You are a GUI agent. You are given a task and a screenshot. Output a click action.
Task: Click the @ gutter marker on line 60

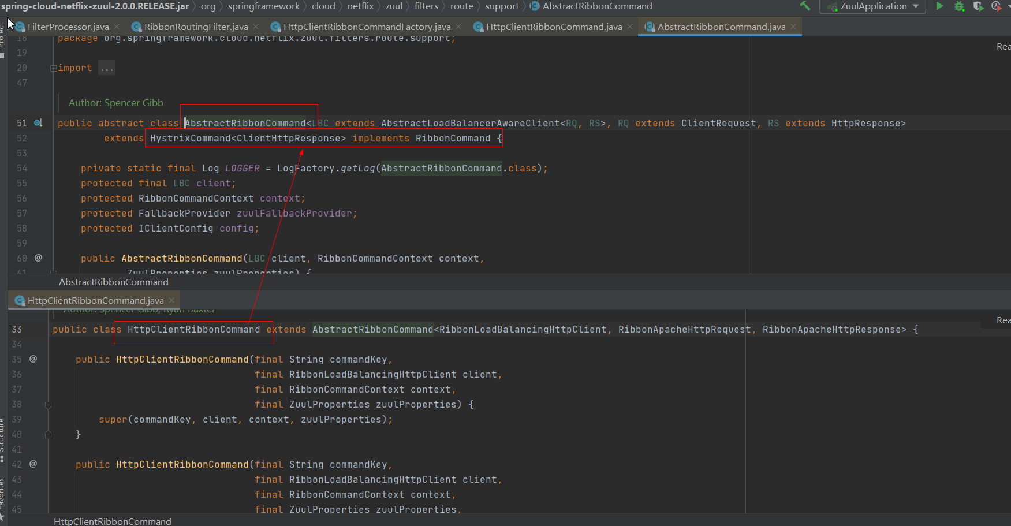[38, 258]
